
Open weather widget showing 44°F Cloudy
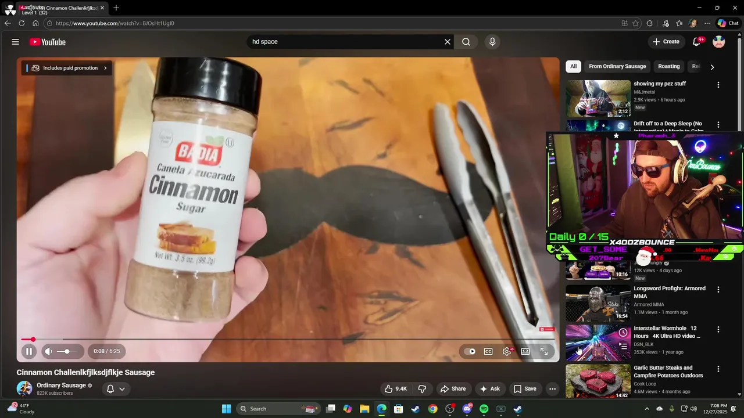[x=21, y=409]
